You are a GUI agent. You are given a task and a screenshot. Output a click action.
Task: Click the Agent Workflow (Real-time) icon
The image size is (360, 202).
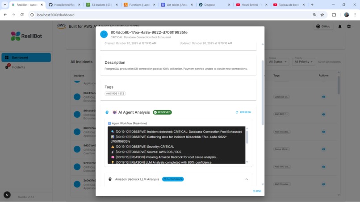[x=109, y=124]
